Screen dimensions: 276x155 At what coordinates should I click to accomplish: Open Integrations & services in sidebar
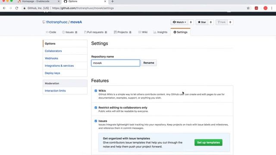click(65, 66)
